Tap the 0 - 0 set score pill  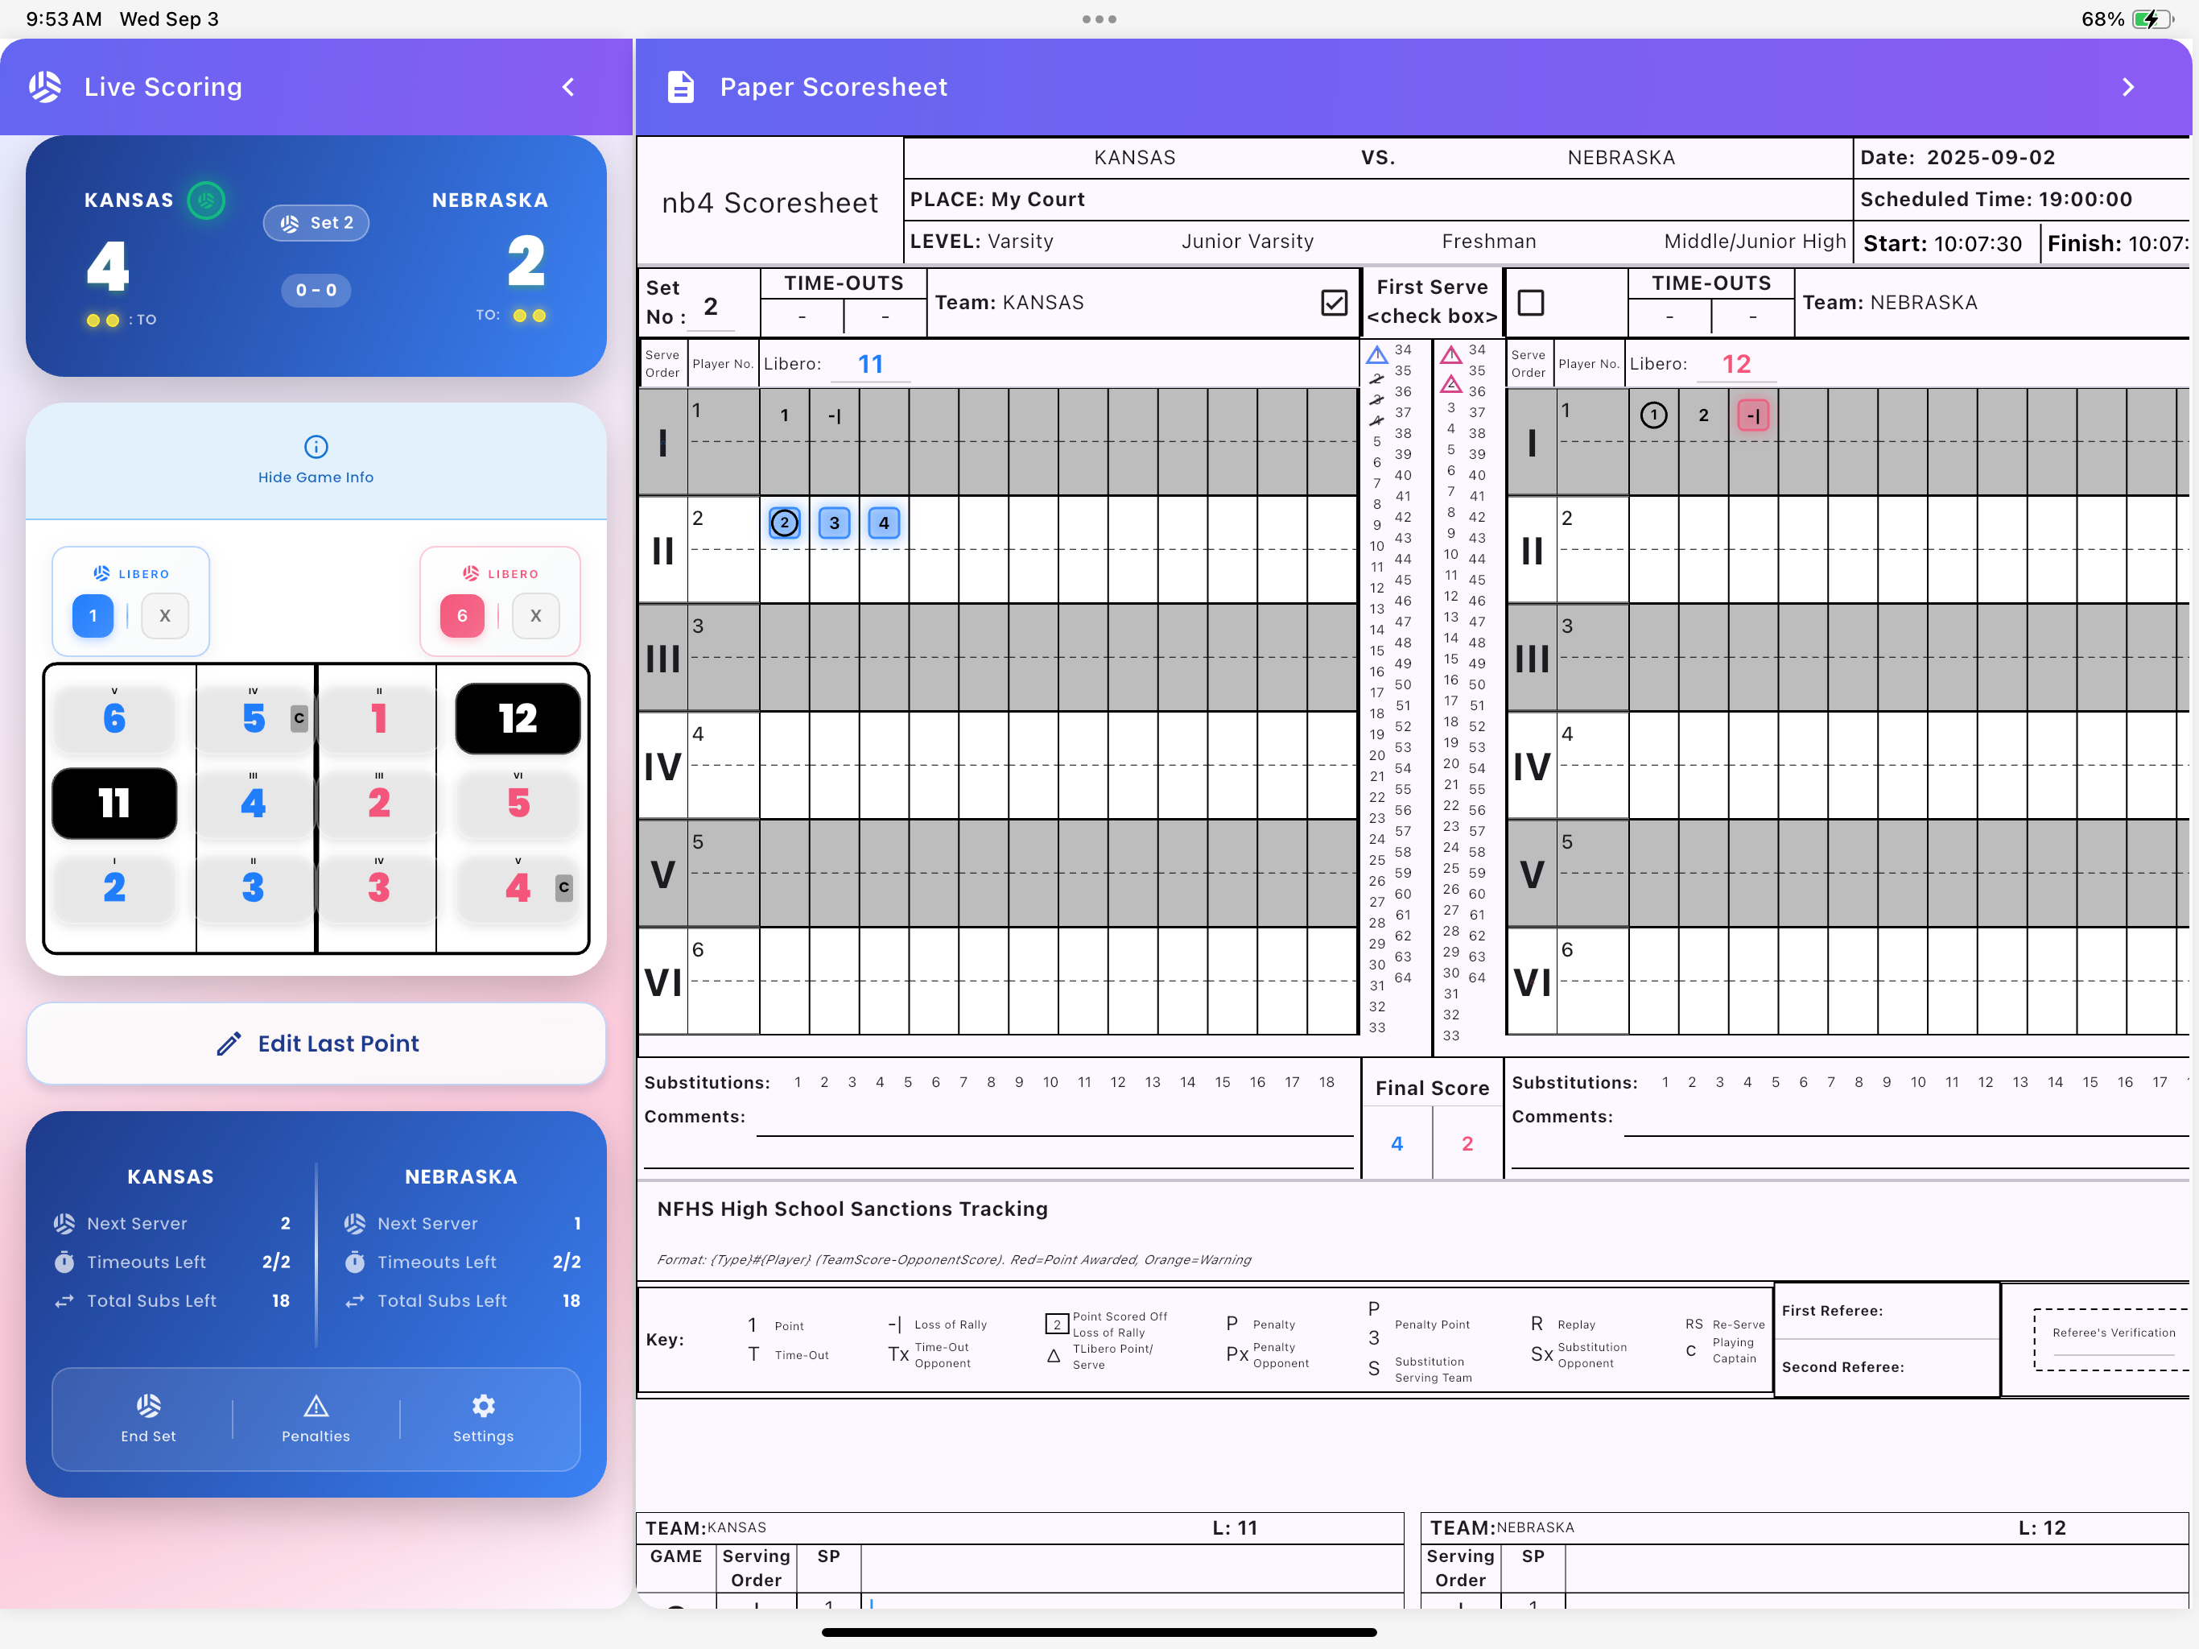316,291
